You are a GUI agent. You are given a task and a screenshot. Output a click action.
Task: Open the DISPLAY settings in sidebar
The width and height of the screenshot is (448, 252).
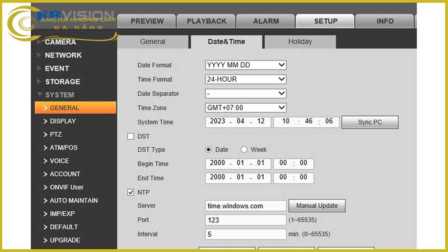(x=63, y=121)
